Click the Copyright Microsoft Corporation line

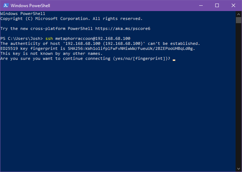coord(71,19)
